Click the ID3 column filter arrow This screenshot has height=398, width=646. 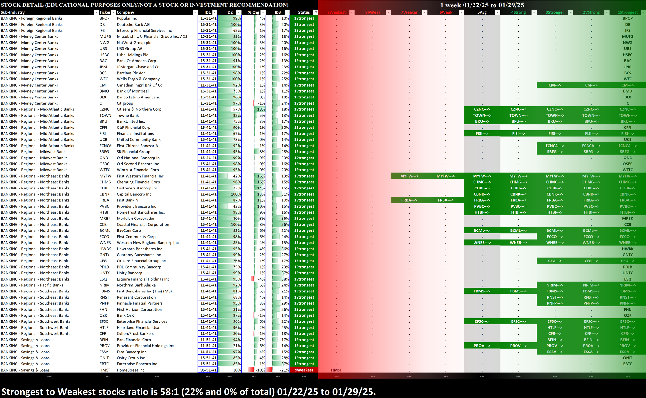tap(287, 12)
